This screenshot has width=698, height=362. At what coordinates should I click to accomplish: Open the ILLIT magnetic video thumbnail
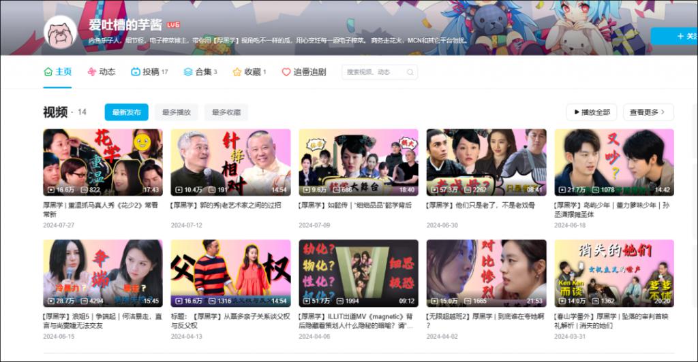click(x=359, y=273)
